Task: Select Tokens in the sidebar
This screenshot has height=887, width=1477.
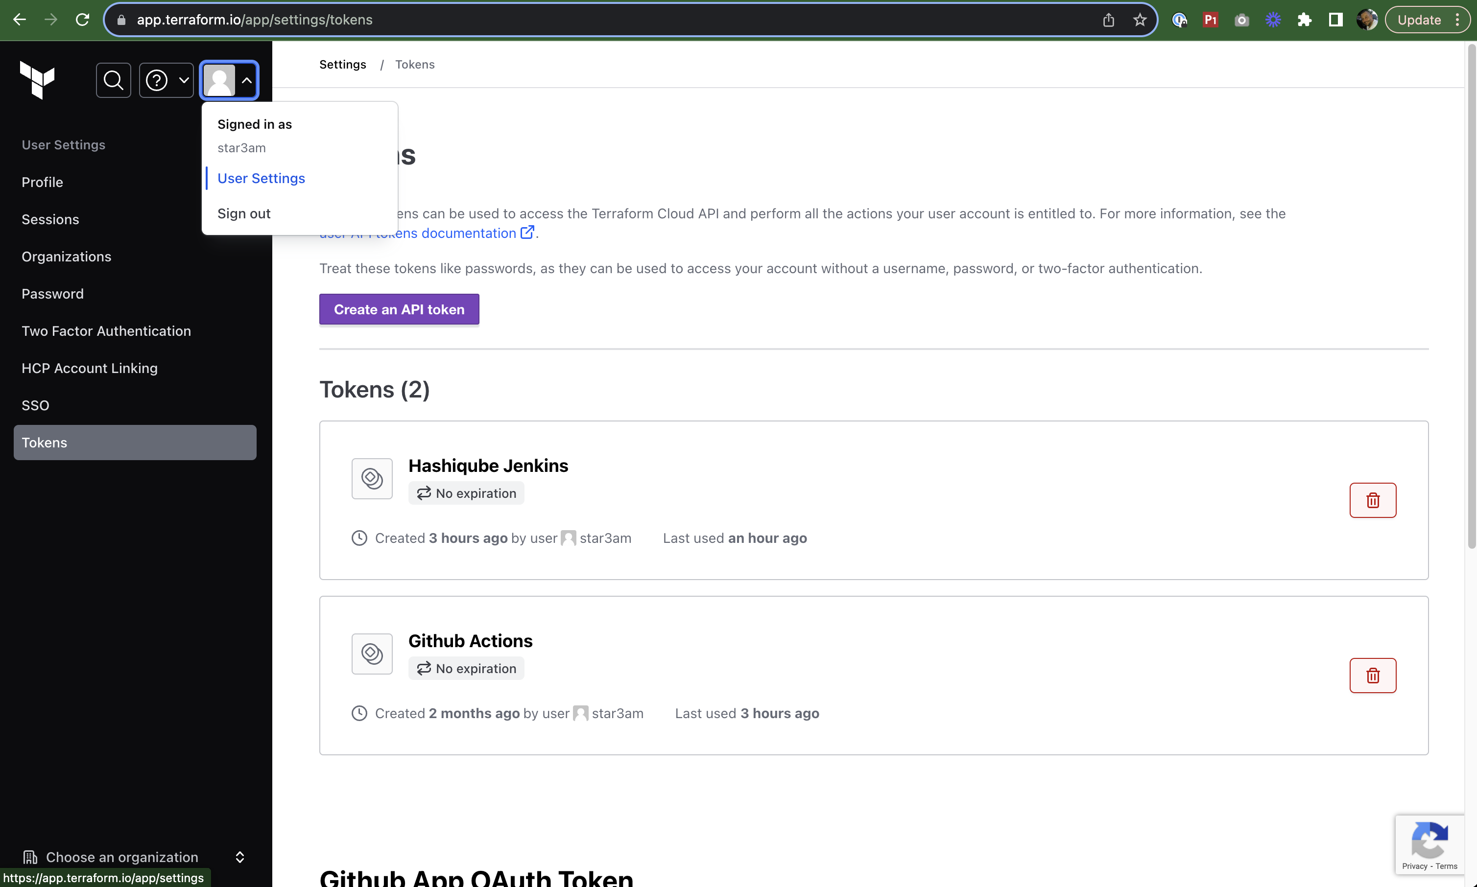Action: [x=135, y=443]
